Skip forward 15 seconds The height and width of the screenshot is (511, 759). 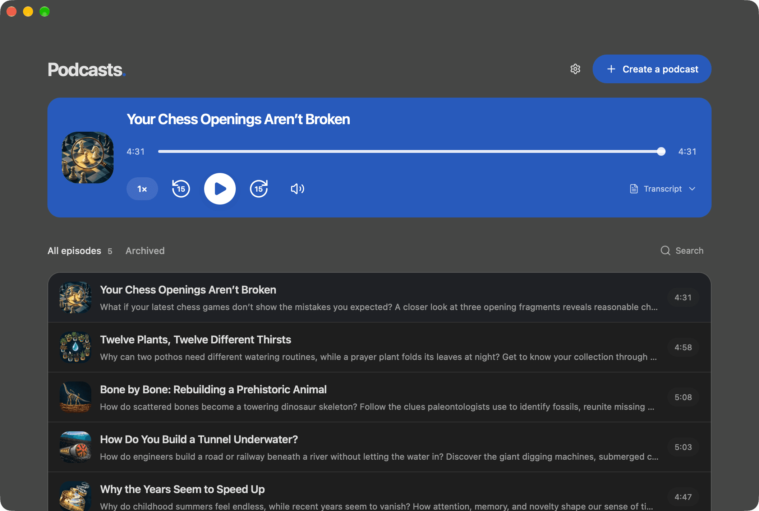(x=259, y=189)
